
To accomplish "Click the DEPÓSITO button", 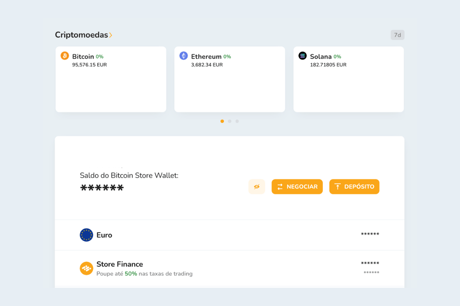I will [x=354, y=187].
